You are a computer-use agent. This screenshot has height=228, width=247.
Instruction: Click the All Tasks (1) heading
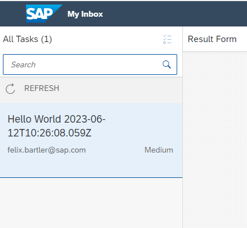tap(27, 39)
